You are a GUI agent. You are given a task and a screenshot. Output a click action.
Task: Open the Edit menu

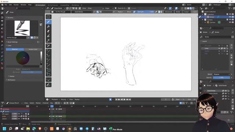(x=10, y=5)
